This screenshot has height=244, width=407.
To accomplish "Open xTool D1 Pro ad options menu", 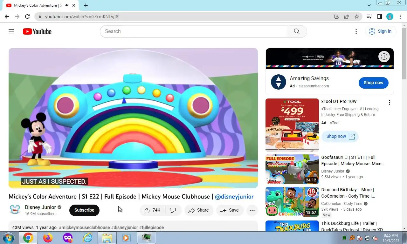I will click(x=389, y=102).
